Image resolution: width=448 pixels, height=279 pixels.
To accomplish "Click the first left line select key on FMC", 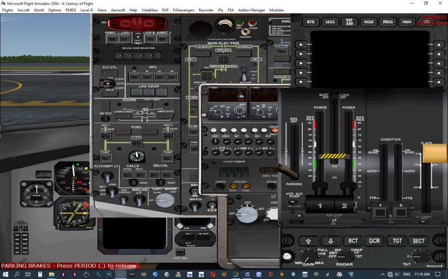I will [x=301, y=45].
